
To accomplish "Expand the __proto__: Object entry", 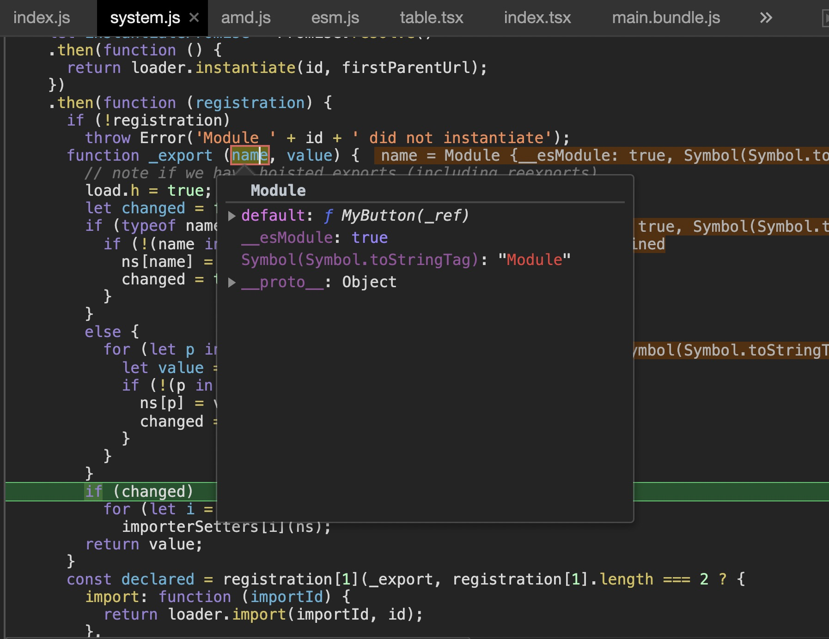I will point(232,282).
